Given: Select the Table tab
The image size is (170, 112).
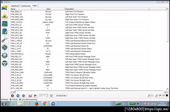Looking at the screenshot, I should click(35, 6).
